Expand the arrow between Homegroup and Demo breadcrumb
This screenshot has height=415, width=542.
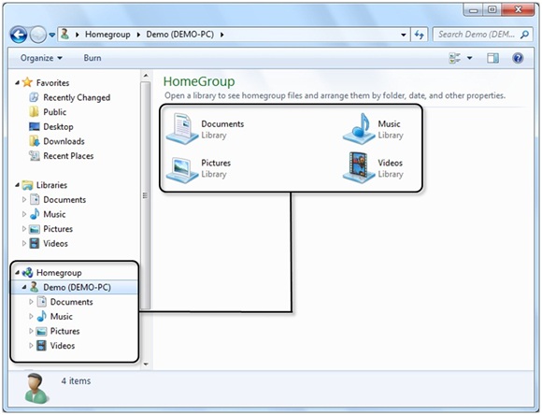tap(138, 35)
